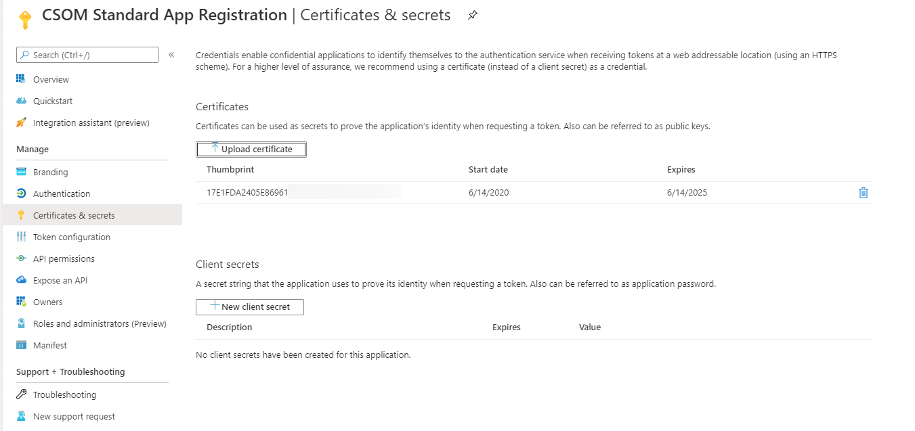Click the Manifest icon in the sidebar

point(21,346)
